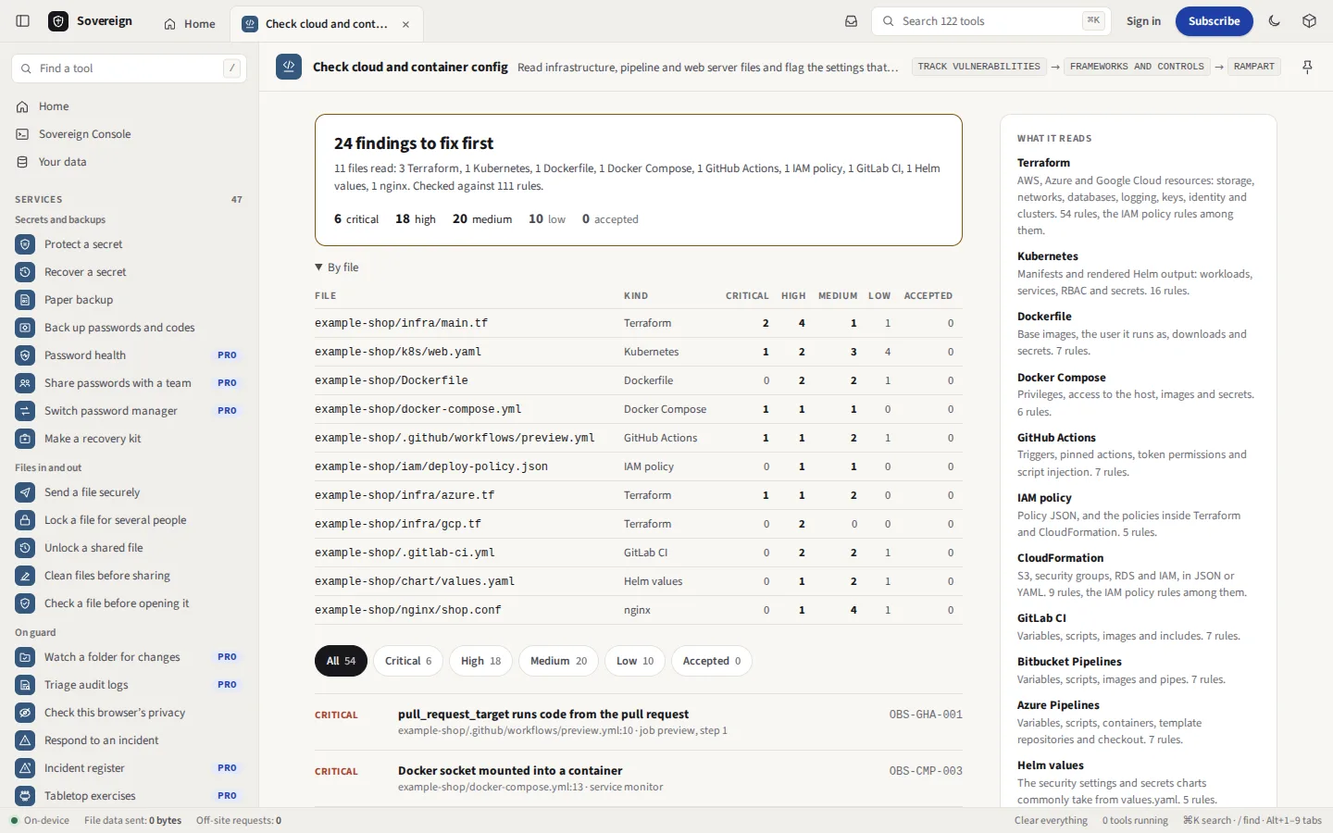Open the TRACK VULNERABILITIES breadcrumb
The width and height of the screenshot is (1333, 833).
[979, 67]
